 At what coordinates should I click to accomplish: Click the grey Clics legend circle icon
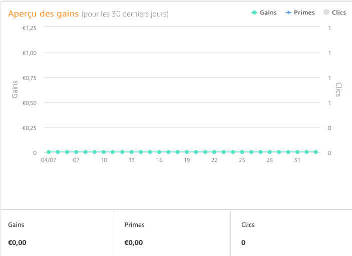pyautogui.click(x=326, y=12)
